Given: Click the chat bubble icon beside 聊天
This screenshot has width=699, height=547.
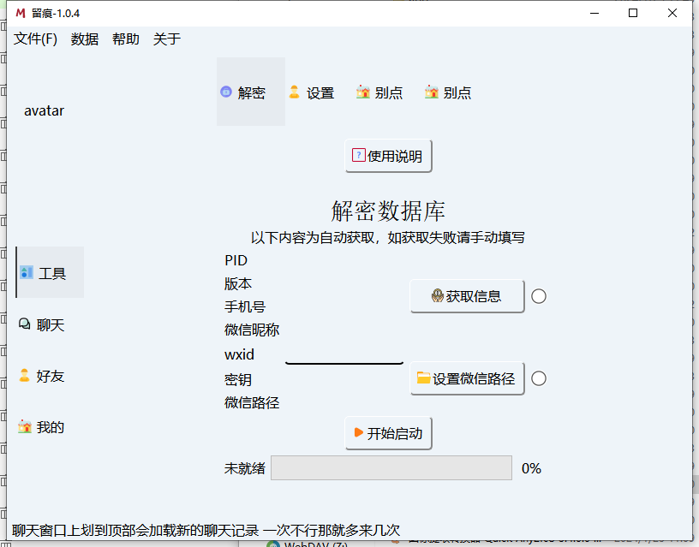Looking at the screenshot, I should (x=25, y=324).
